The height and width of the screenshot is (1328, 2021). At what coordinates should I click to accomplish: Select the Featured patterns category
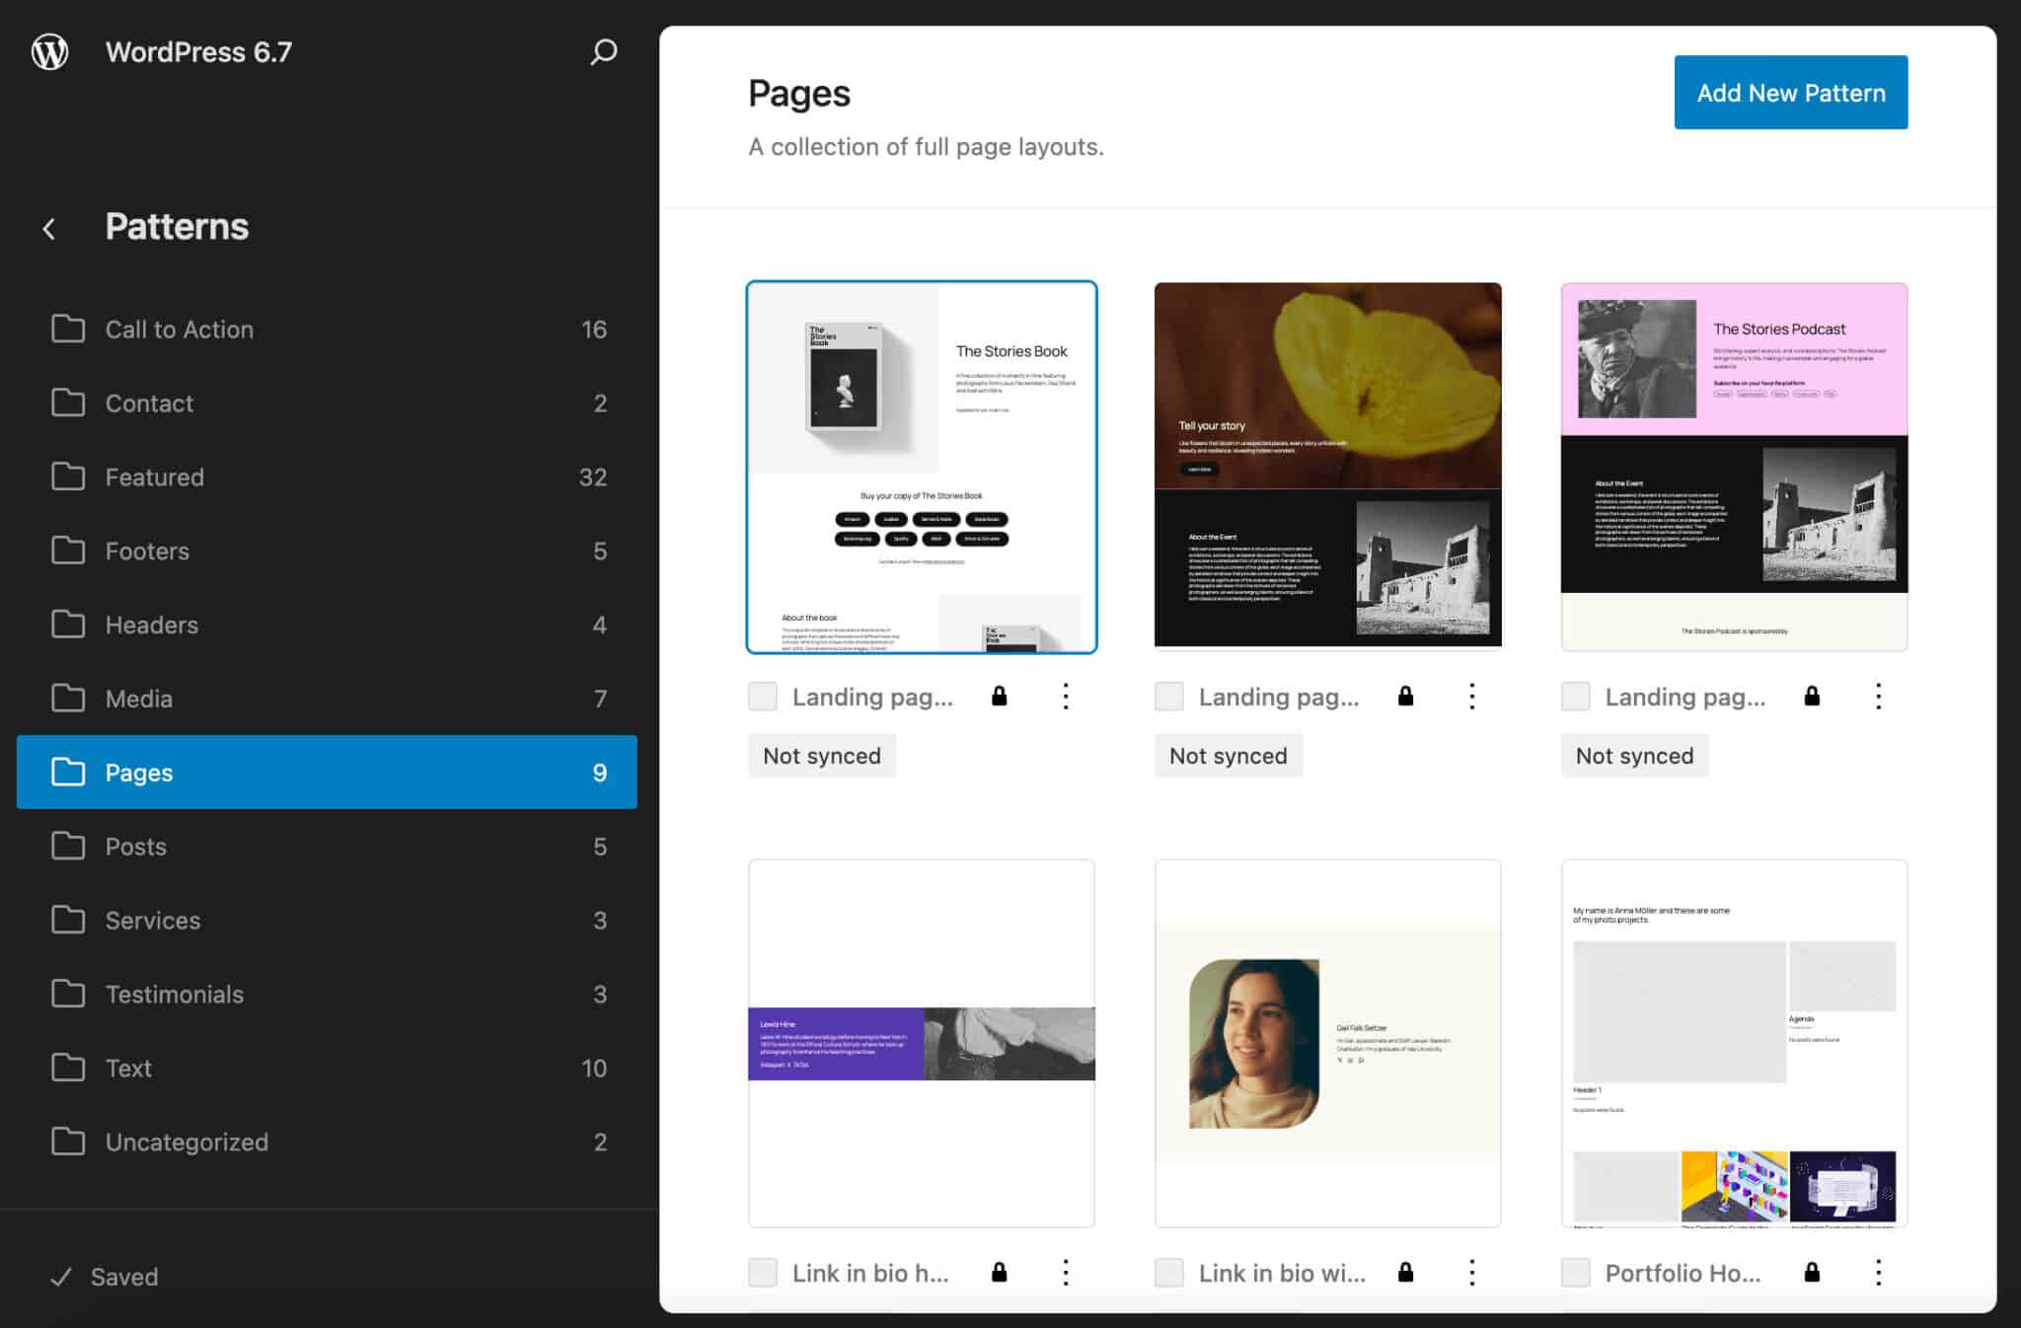pyautogui.click(x=155, y=477)
